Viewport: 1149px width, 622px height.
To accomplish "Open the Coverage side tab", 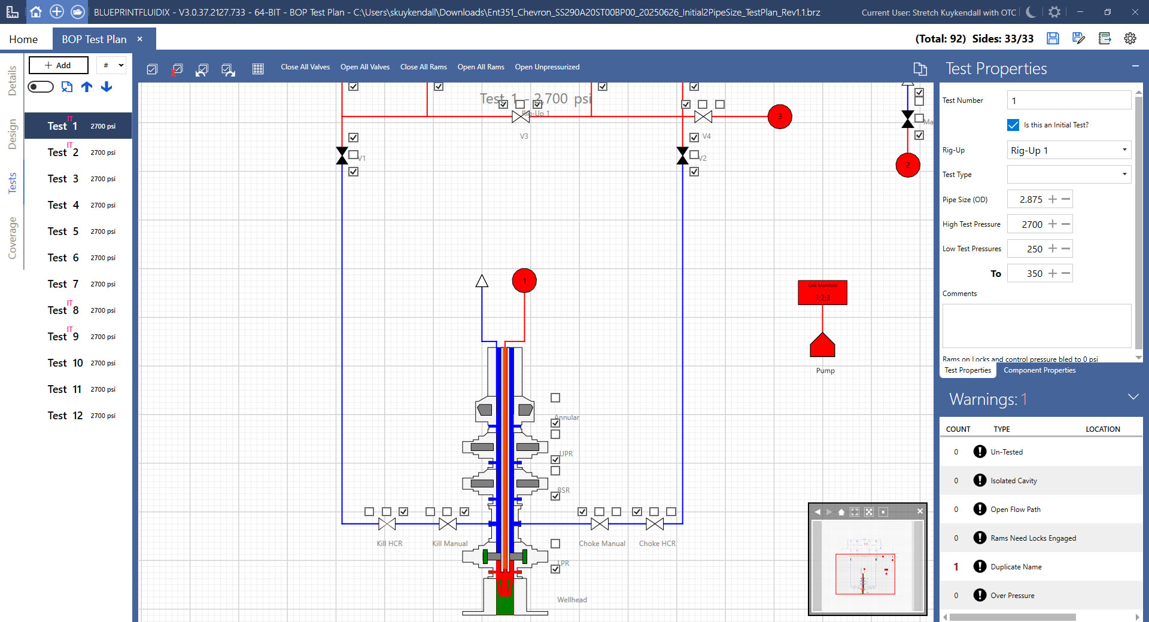I will point(12,238).
